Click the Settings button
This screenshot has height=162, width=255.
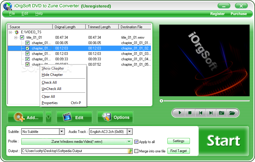coord(178,141)
